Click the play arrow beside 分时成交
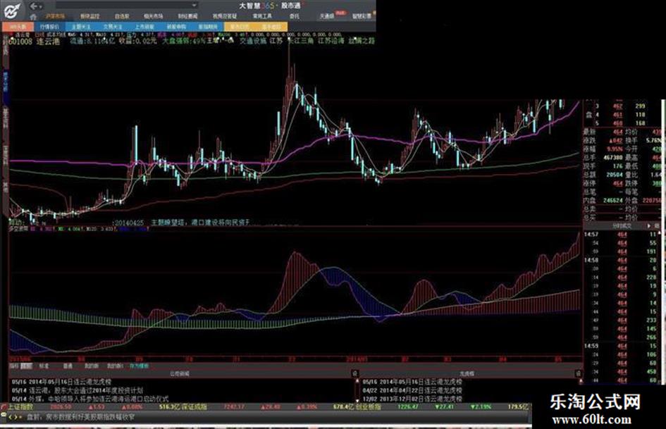The height and width of the screenshot is (429, 666). pyautogui.click(x=648, y=226)
